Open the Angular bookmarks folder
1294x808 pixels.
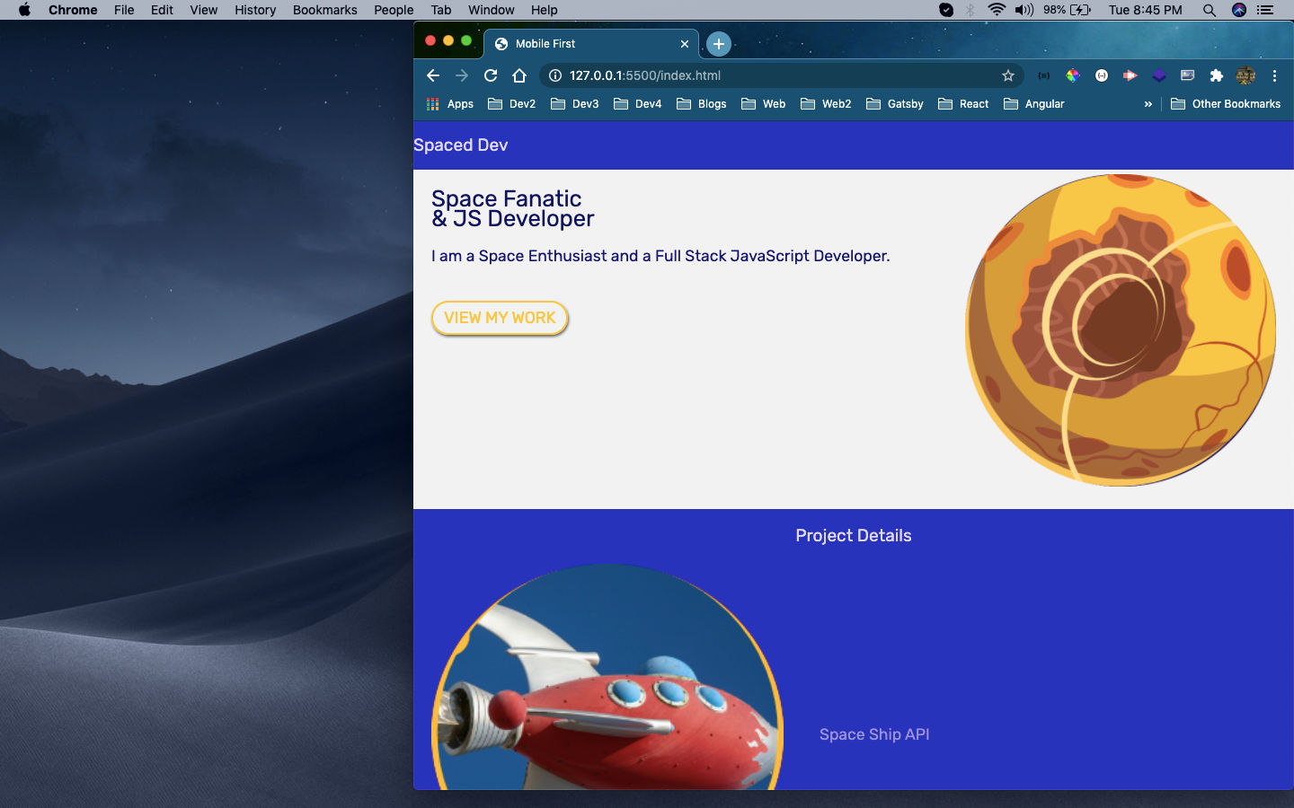tap(1034, 104)
